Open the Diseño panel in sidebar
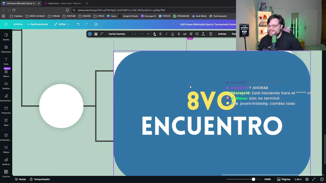326x183 pixels. [6, 37]
